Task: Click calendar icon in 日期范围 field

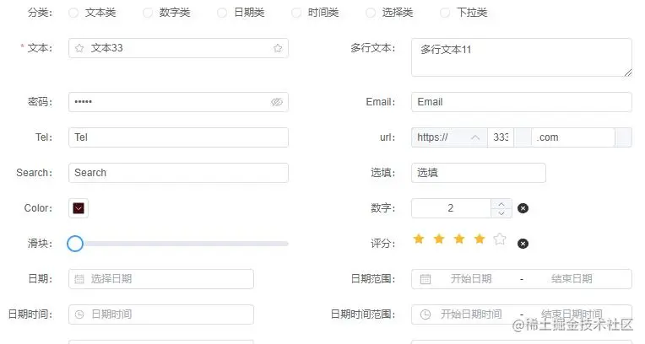Action: [x=425, y=279]
